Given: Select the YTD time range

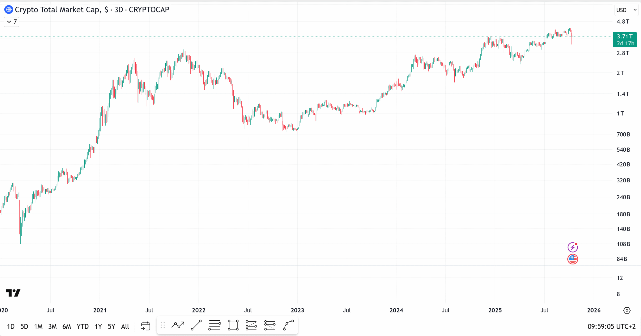Looking at the screenshot, I should point(82,327).
